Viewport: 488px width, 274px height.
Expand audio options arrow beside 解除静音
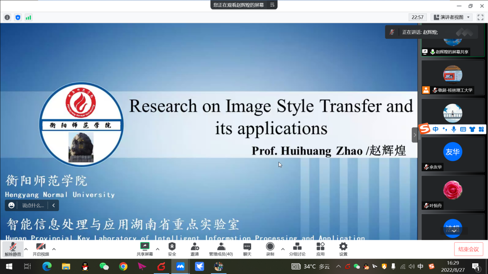click(26, 249)
